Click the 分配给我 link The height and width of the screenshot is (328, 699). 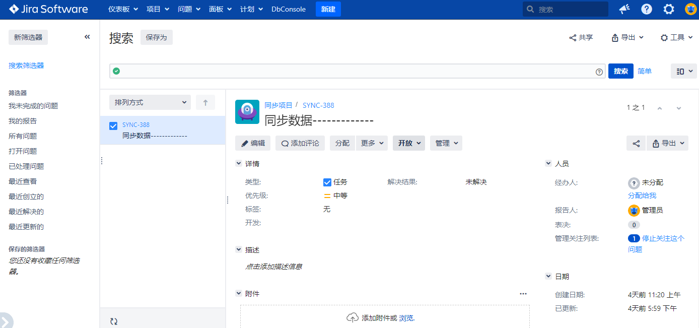(642, 195)
